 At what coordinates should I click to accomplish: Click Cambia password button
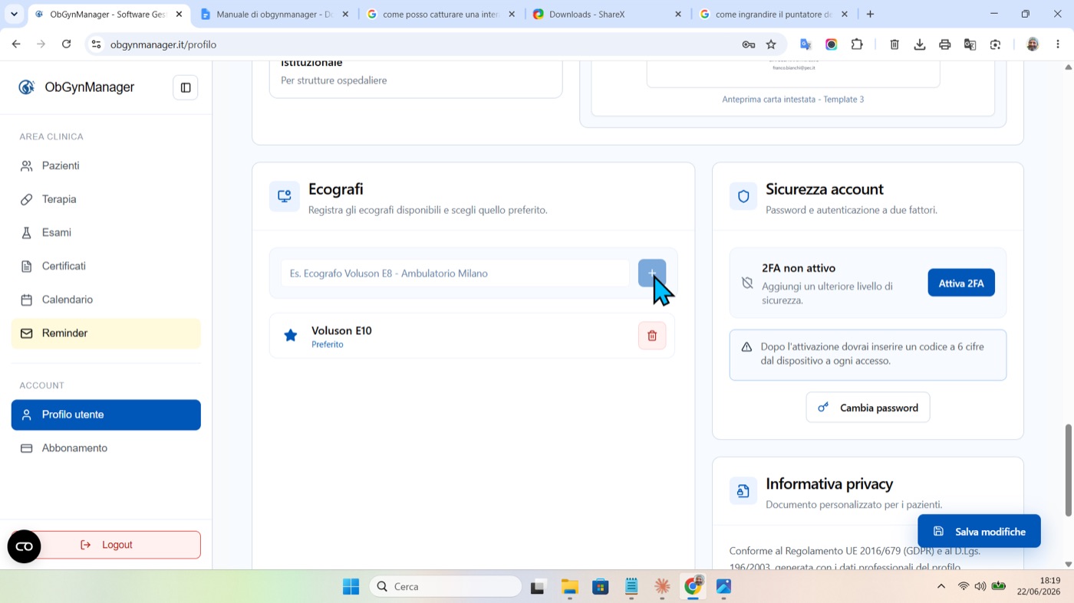point(868,408)
